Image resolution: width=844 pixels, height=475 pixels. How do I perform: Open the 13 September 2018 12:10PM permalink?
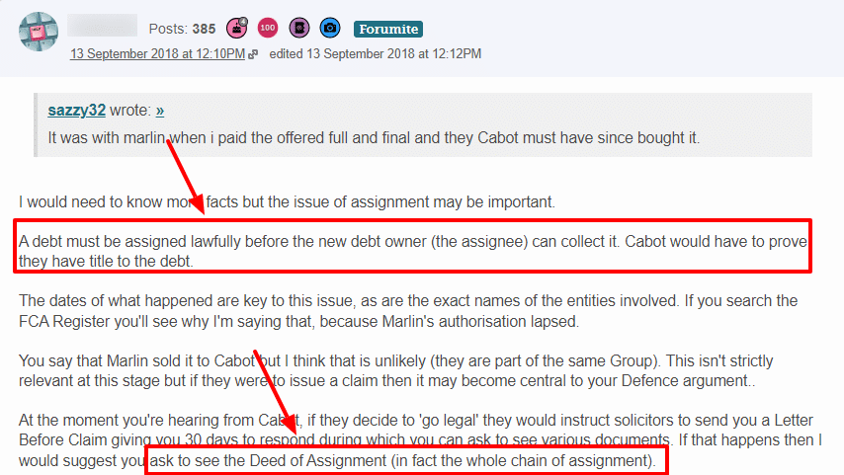157,53
